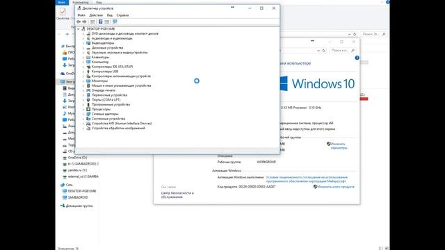Open address bar dropdown in Explorer window
This screenshot has height=250, width=445.
[x=349, y=34]
